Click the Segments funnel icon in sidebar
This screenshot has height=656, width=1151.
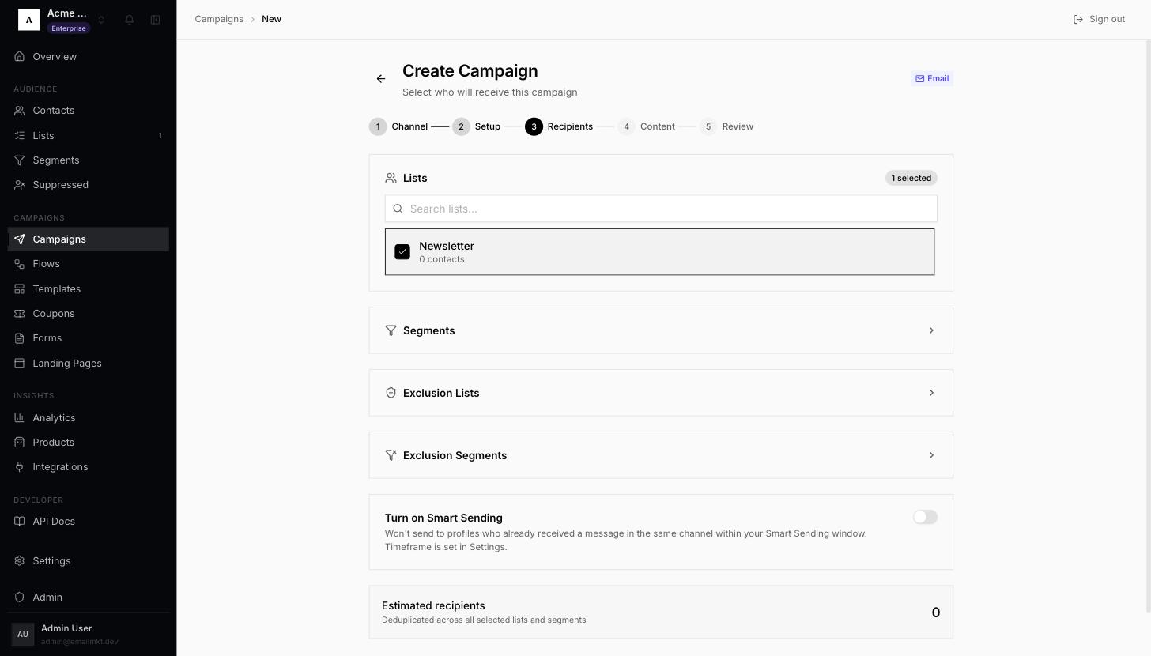tap(20, 160)
